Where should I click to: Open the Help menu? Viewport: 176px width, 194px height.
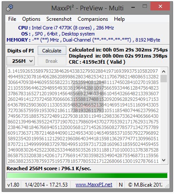[x=119, y=19]
